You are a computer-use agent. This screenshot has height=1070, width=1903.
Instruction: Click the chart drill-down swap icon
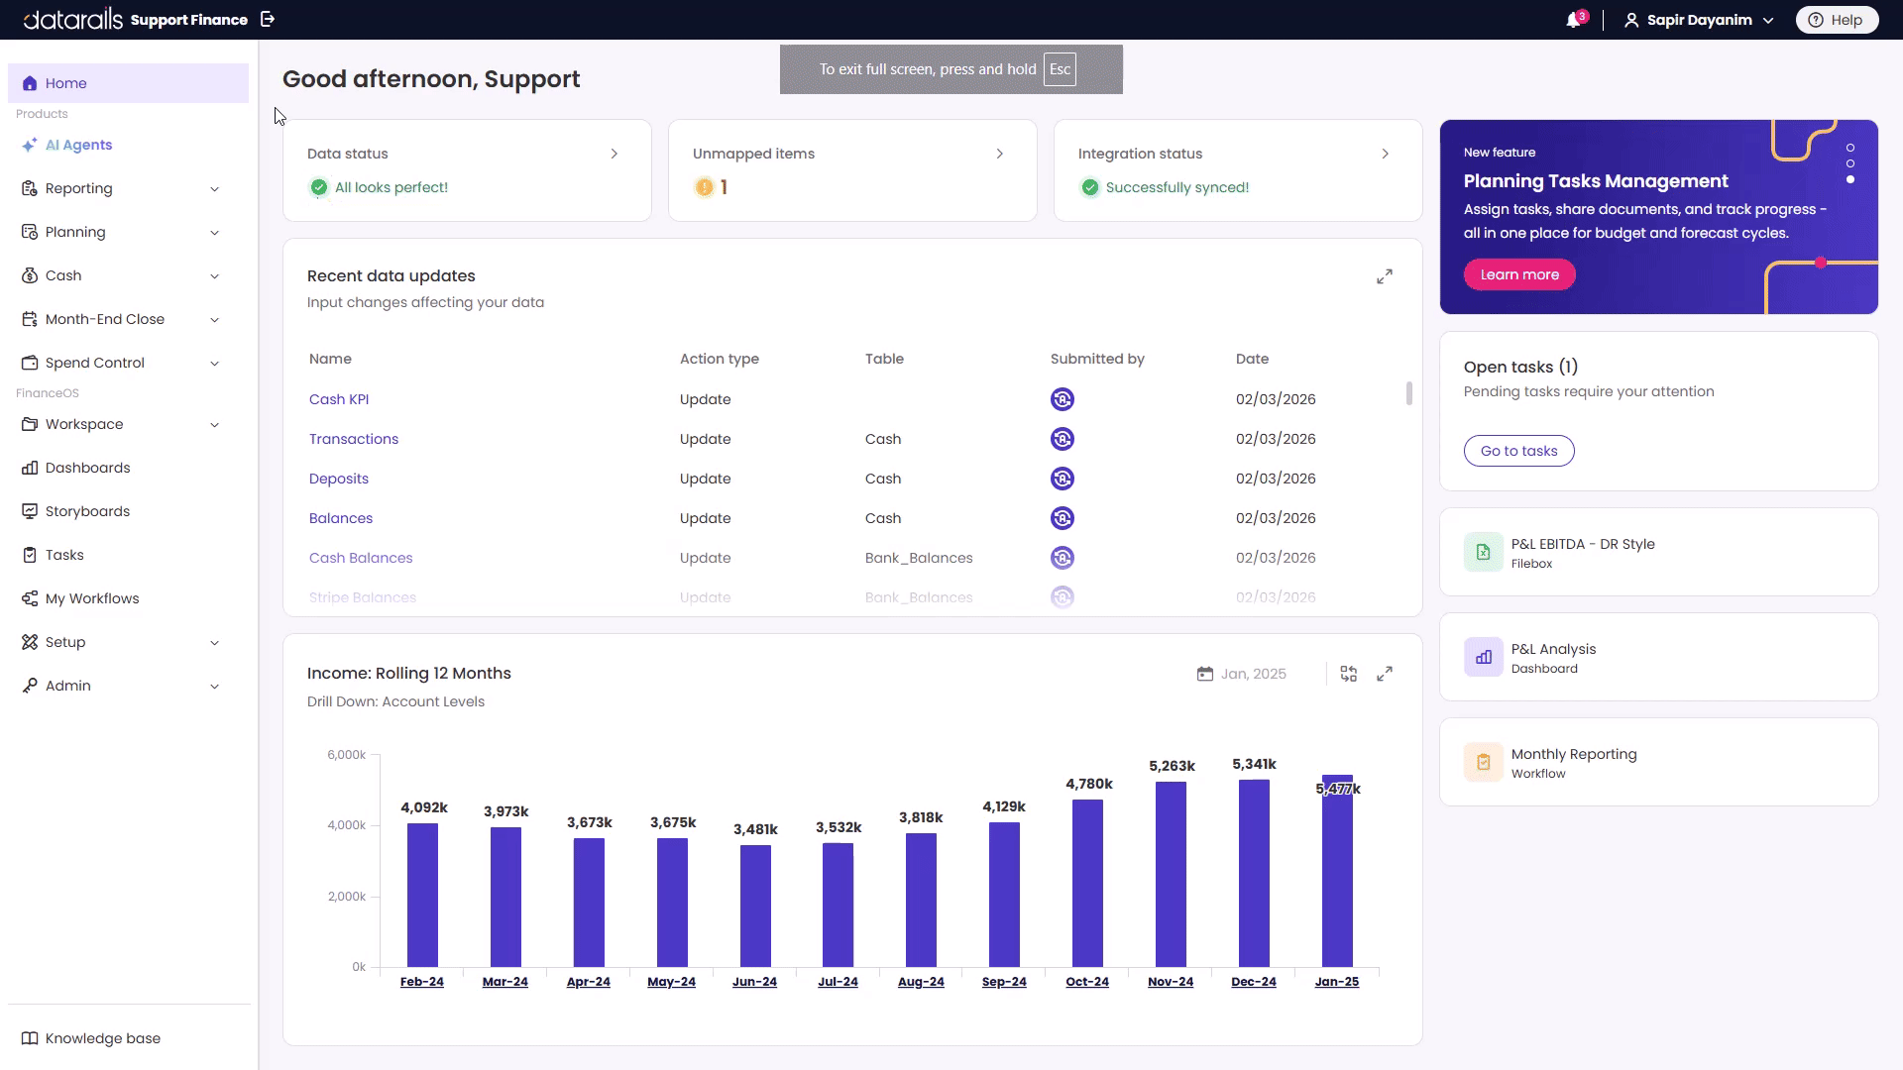(1349, 674)
